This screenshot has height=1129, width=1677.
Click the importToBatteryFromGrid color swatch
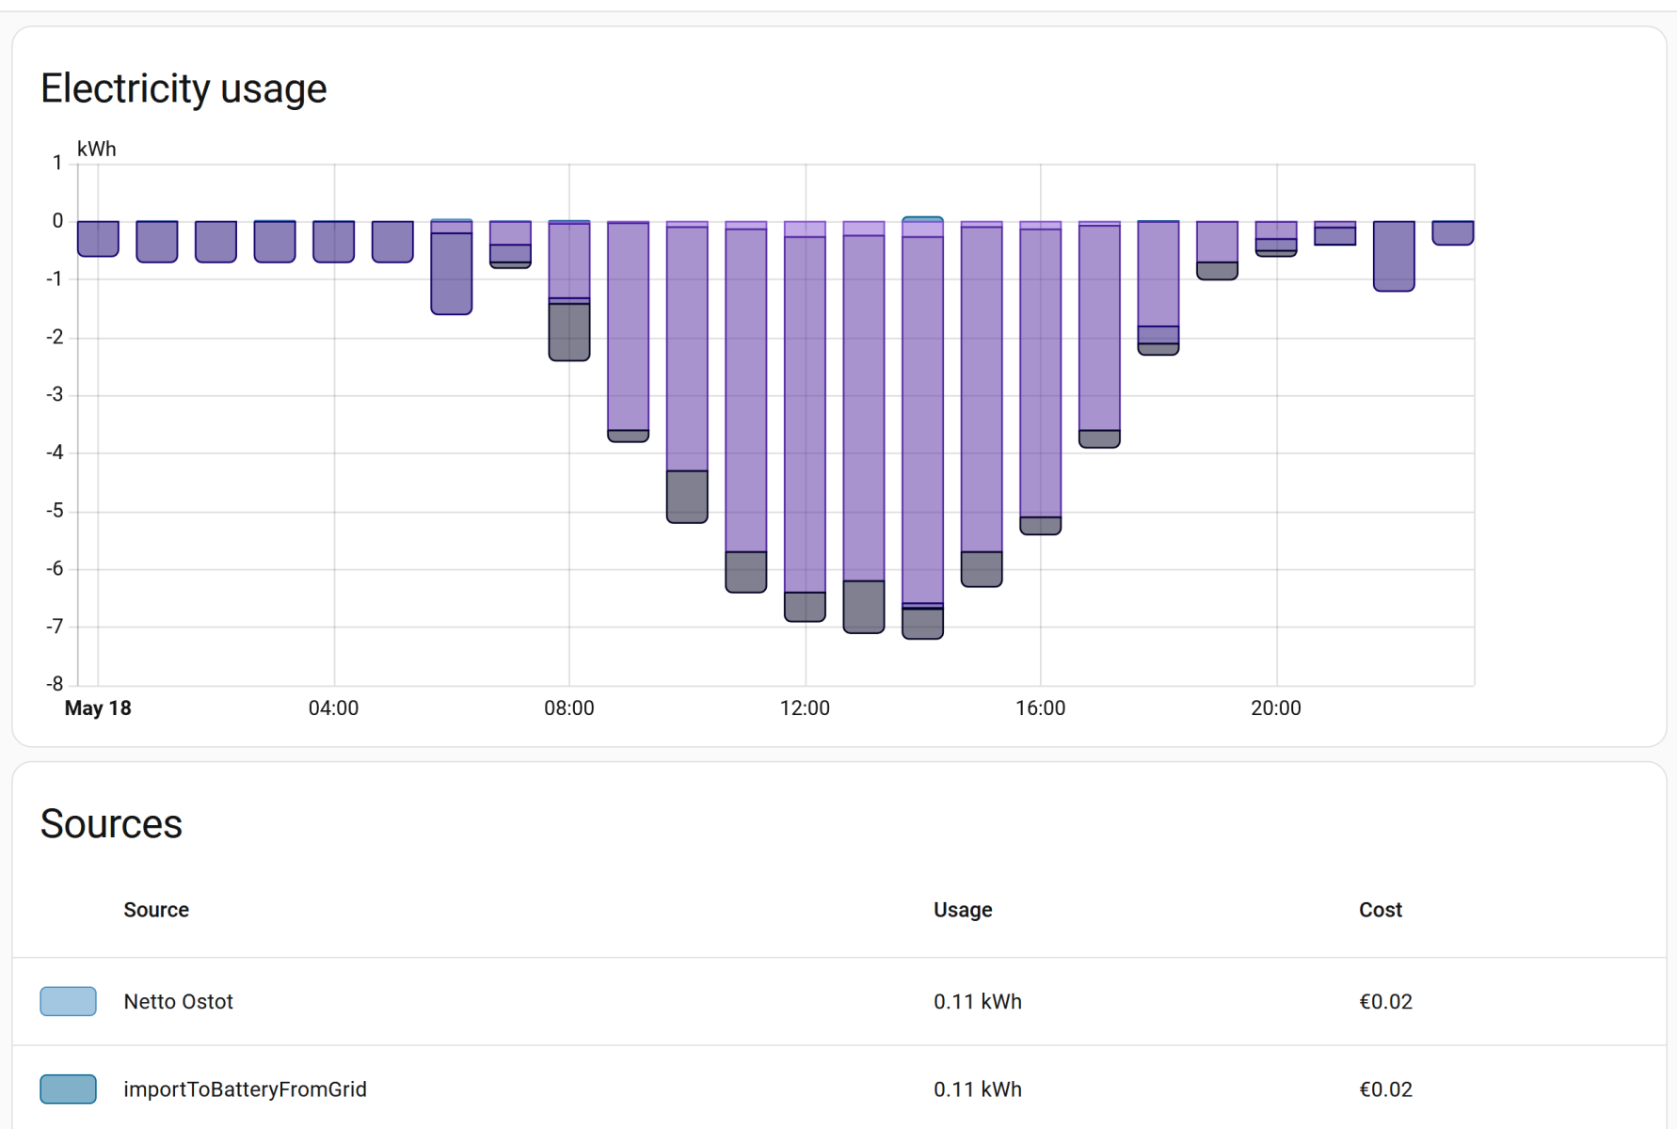click(68, 1089)
